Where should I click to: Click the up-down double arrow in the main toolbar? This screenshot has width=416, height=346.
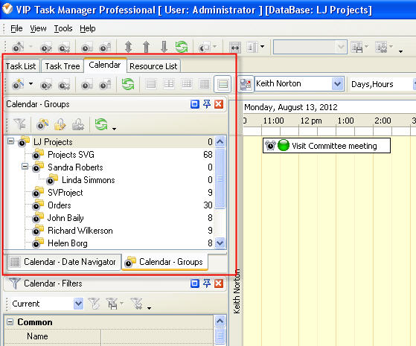(129, 47)
